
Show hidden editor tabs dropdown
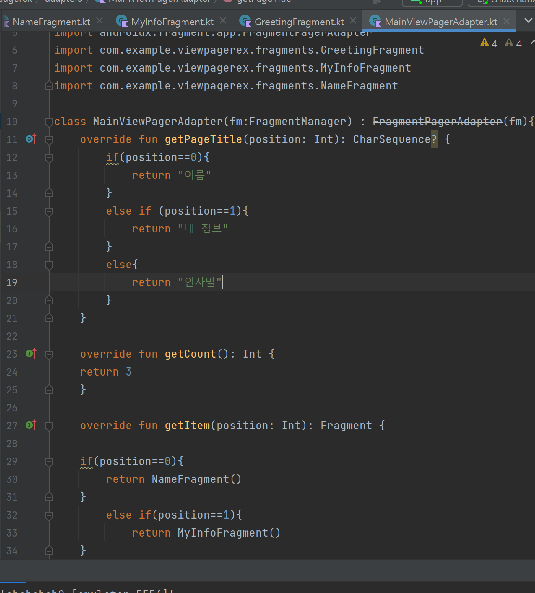[528, 20]
